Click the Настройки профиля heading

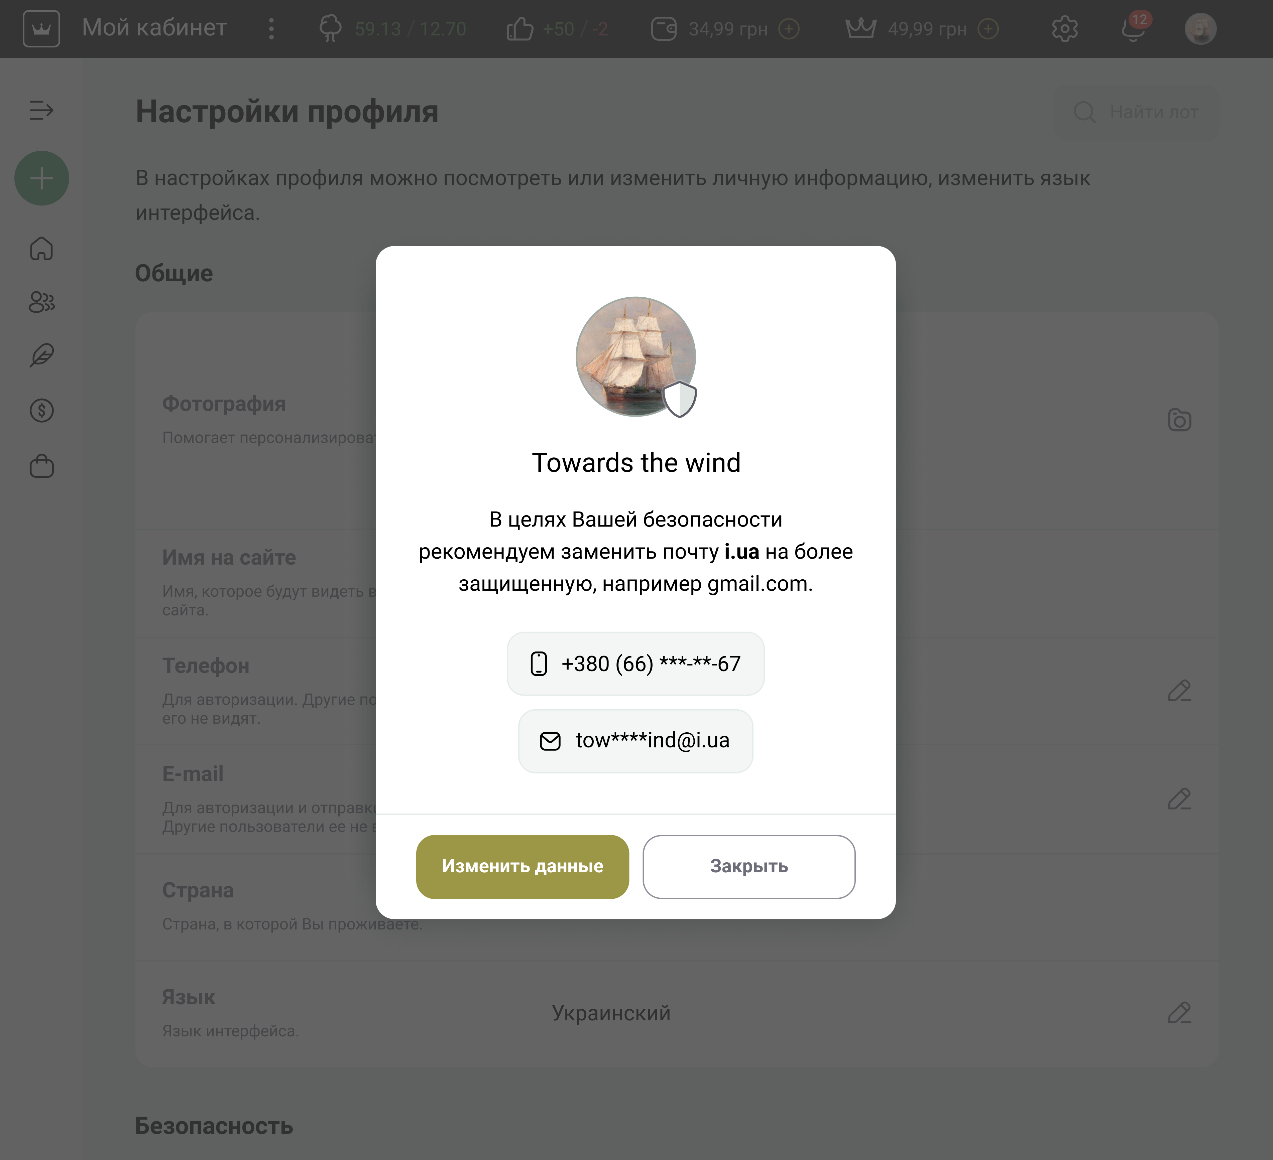[x=287, y=112]
